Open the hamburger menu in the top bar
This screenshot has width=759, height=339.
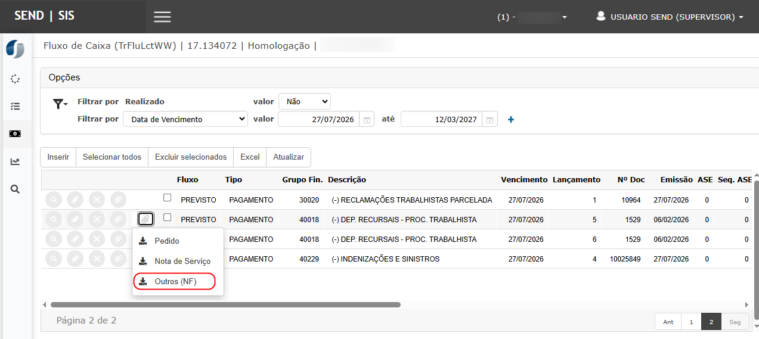tap(162, 17)
